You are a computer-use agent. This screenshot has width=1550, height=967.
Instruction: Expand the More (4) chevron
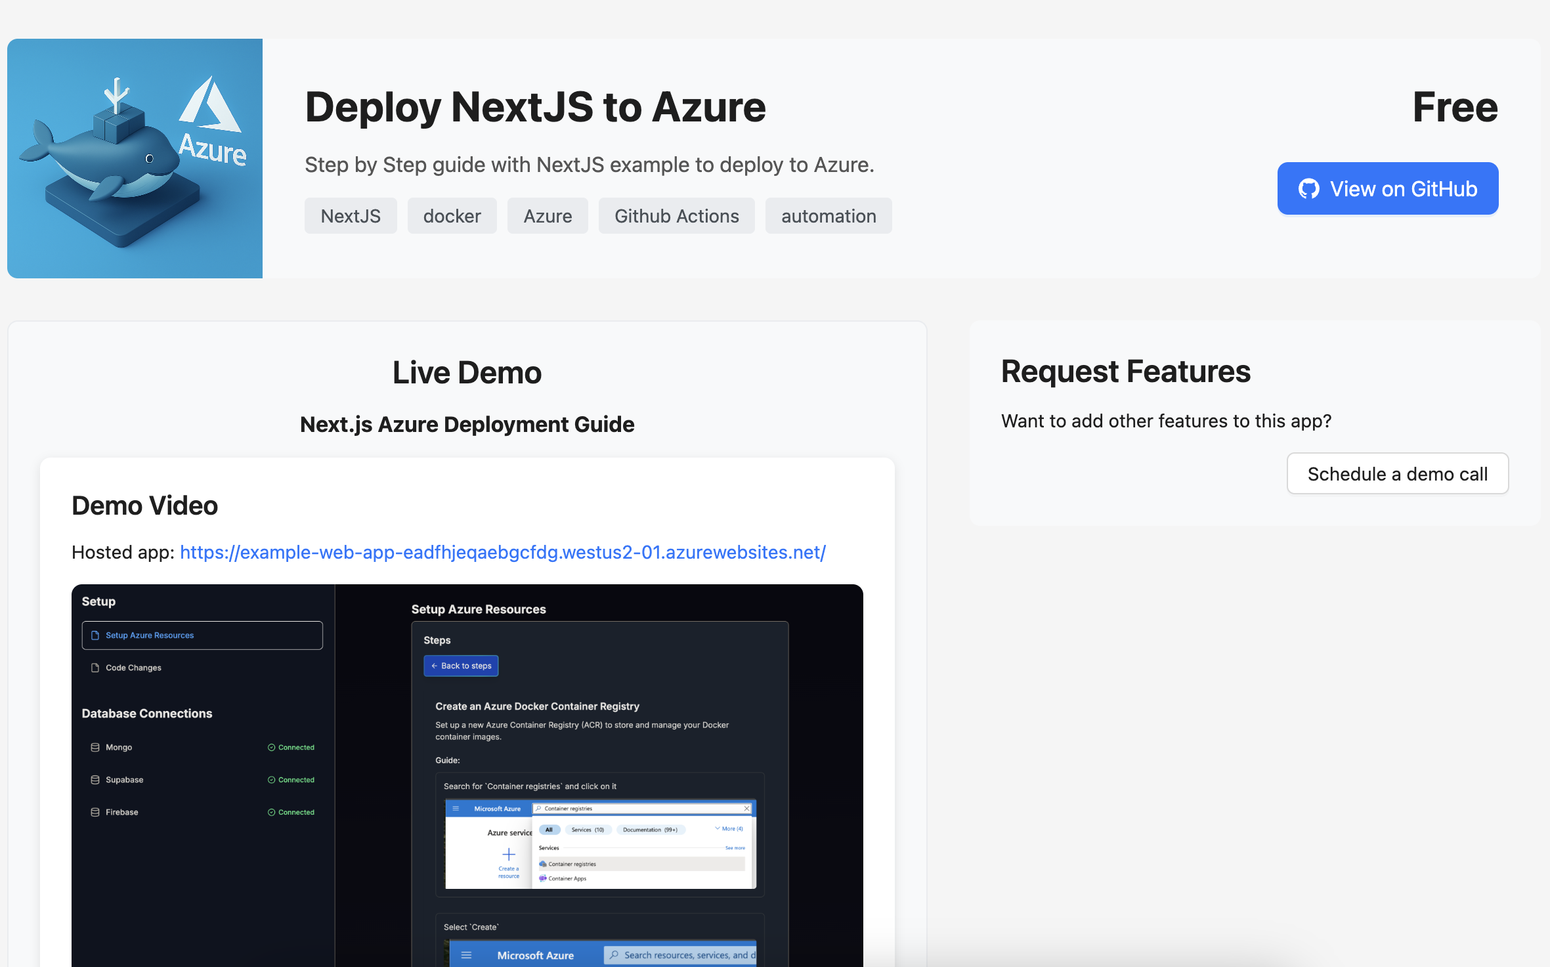[718, 828]
